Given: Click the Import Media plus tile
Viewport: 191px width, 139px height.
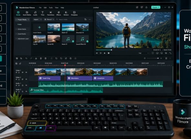Looking at the screenshot, I should coord(39,27).
